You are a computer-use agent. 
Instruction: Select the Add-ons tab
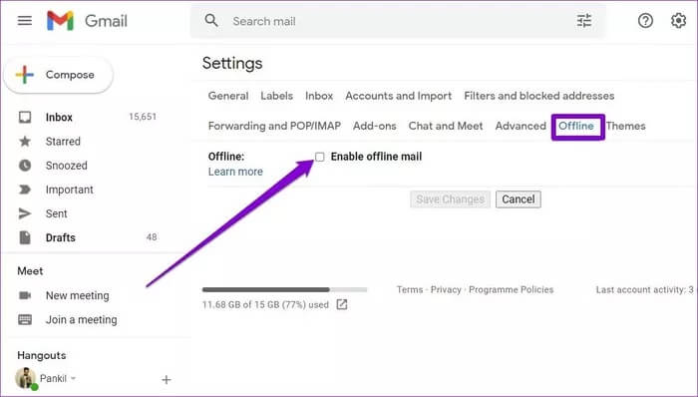click(374, 126)
